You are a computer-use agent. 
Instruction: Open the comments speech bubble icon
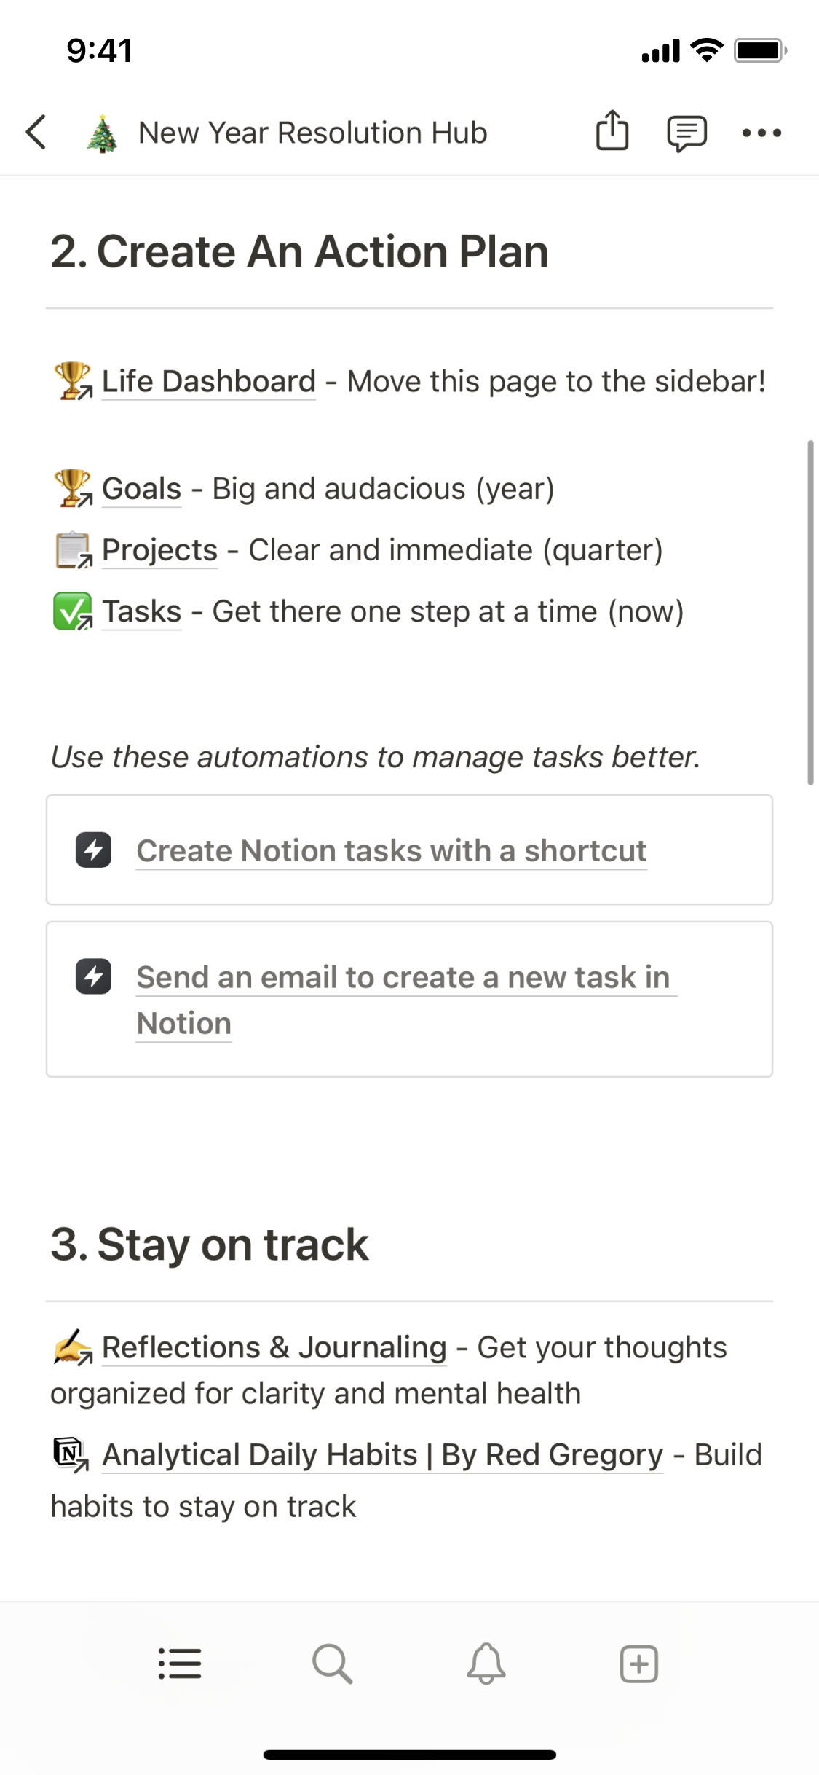point(687,133)
